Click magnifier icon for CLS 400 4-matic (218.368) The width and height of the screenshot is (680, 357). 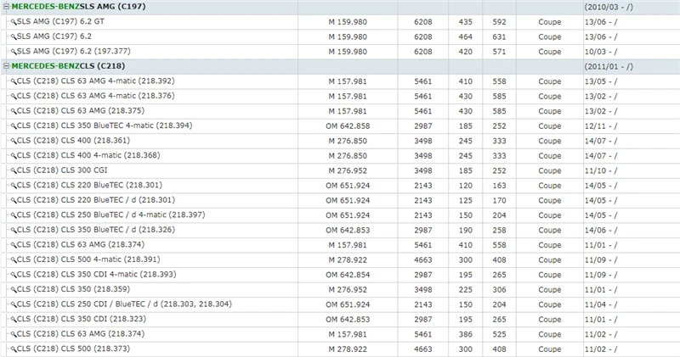(14, 156)
